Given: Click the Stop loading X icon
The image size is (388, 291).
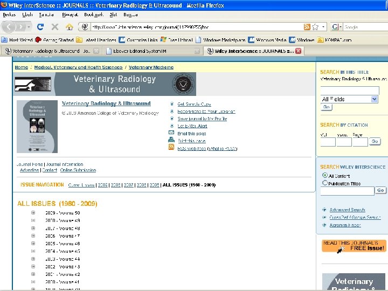Looking at the screenshot, I should 55,26.
